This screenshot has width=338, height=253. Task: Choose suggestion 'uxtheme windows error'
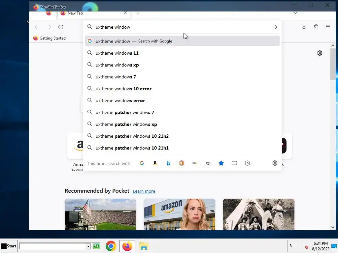(182, 100)
